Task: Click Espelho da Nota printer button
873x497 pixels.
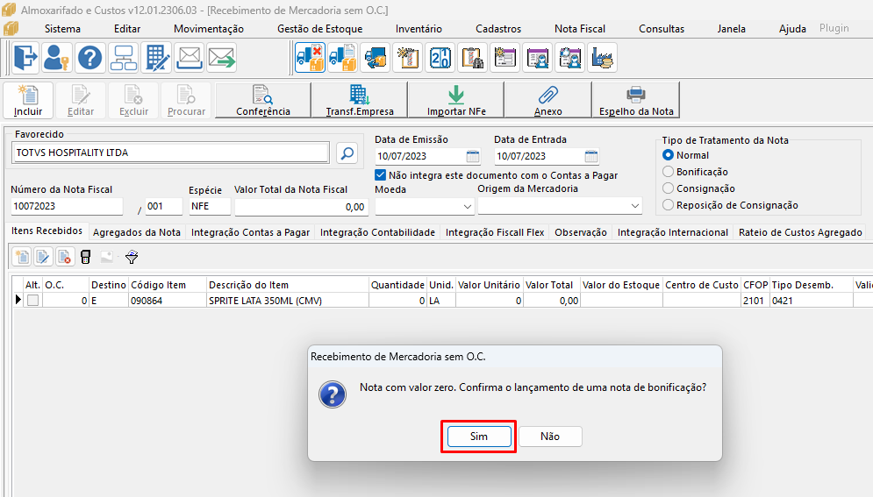Action: pos(636,100)
